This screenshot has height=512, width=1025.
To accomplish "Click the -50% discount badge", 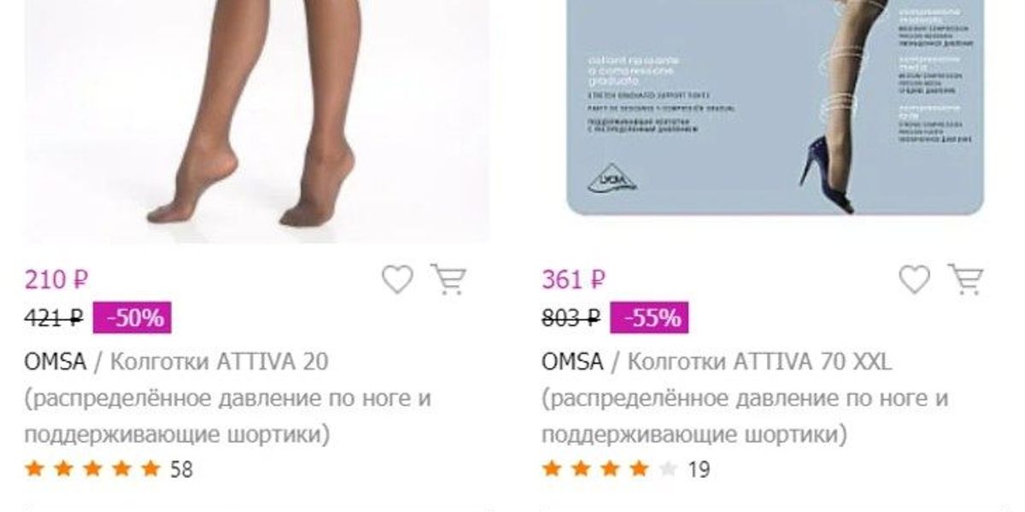I will pos(132,319).
